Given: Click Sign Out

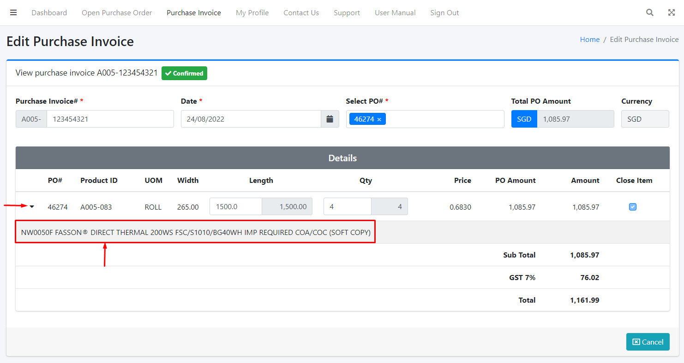Looking at the screenshot, I should (444, 13).
